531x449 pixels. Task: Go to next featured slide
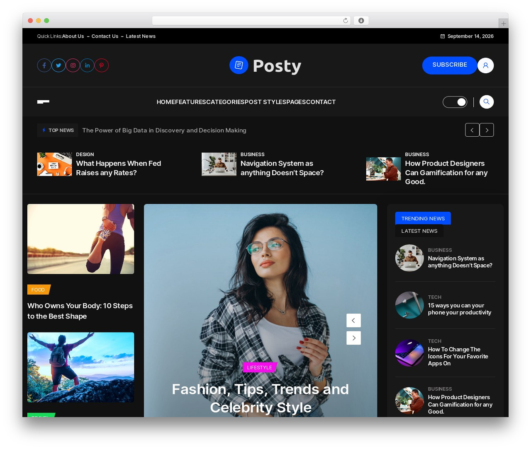(353, 338)
